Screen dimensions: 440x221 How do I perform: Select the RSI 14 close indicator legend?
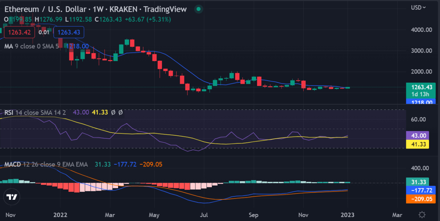pyautogui.click(x=35, y=112)
